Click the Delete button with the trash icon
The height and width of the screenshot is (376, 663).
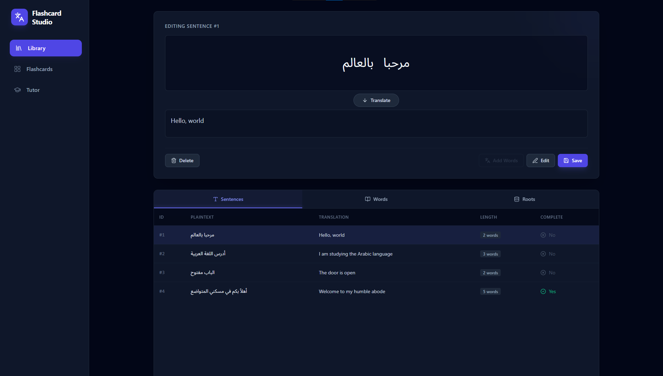pyautogui.click(x=182, y=160)
